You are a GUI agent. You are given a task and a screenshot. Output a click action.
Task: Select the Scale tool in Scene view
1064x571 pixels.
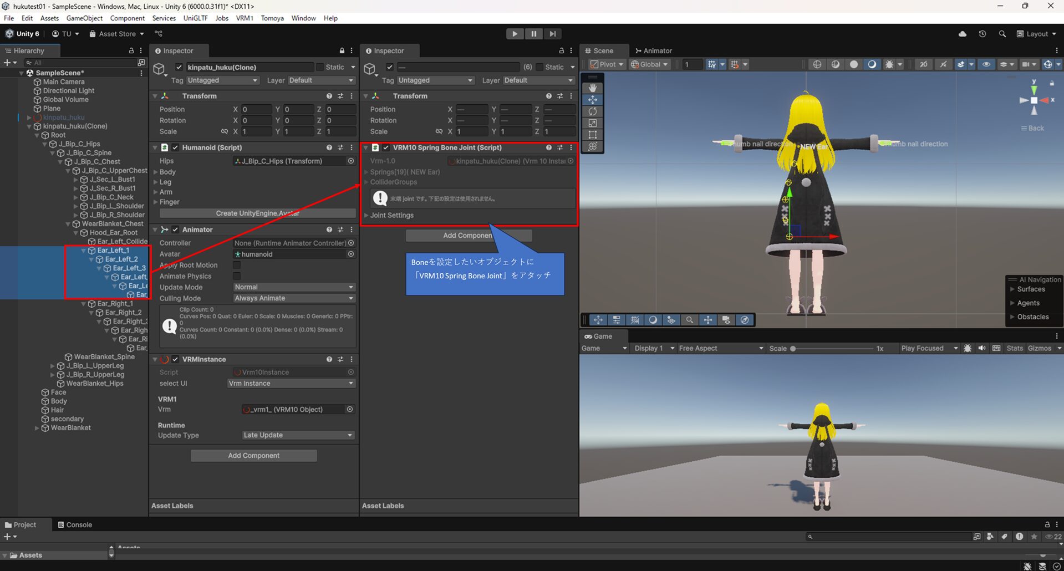593,123
